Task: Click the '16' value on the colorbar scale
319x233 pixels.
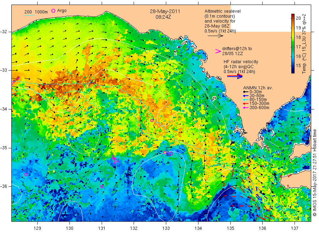Action: coord(298,56)
